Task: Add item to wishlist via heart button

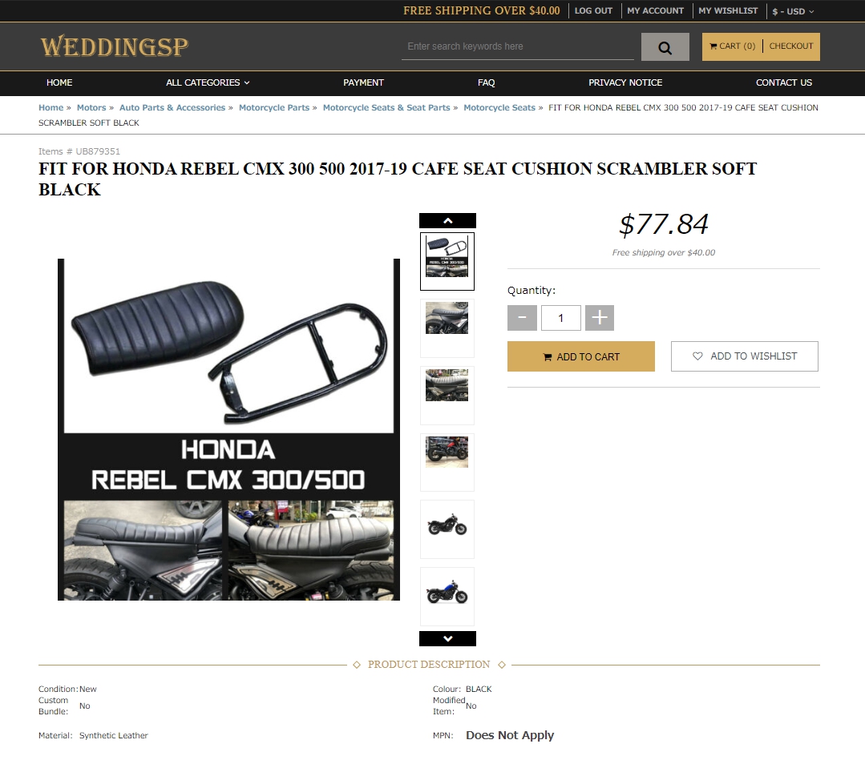Action: point(744,356)
